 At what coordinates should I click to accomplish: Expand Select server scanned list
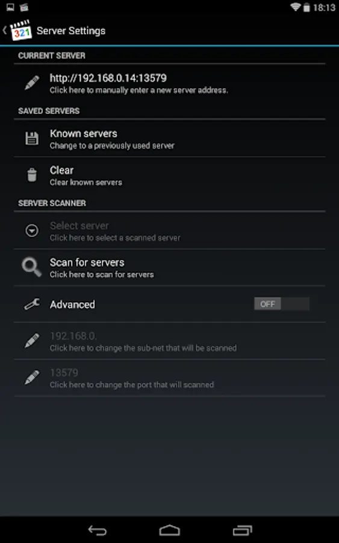(169, 231)
